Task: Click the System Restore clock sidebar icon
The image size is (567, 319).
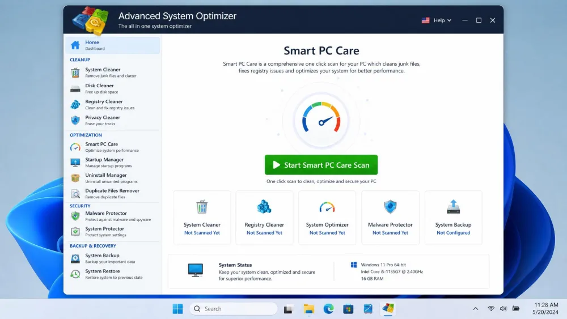Action: [x=75, y=274]
